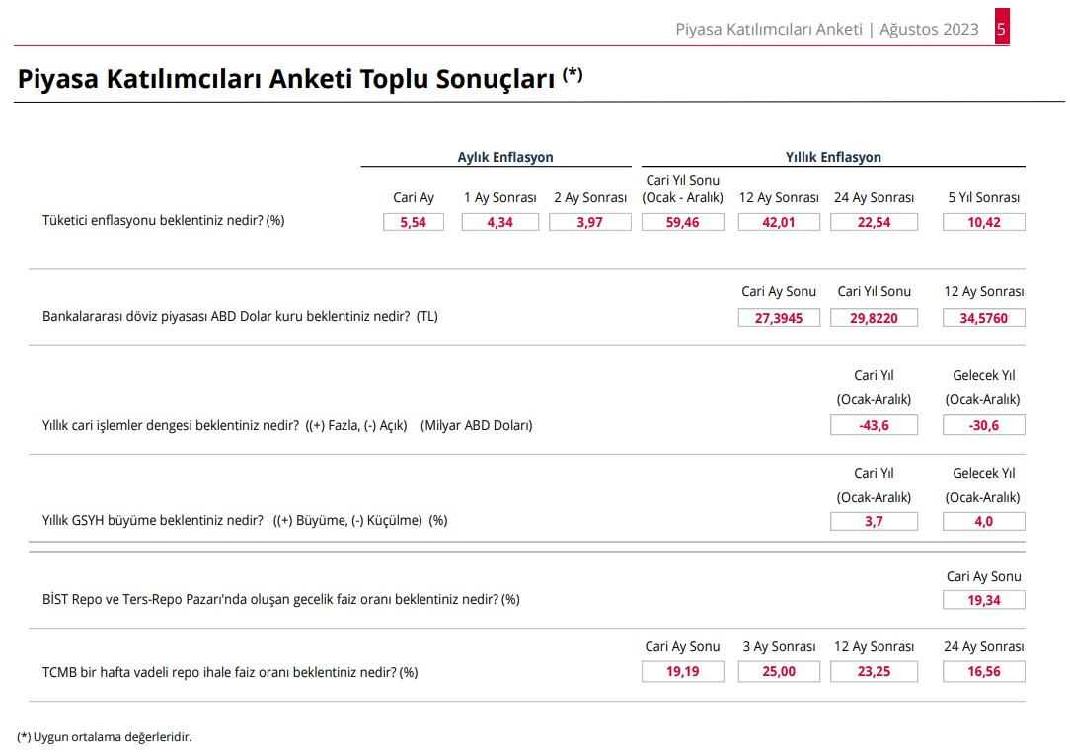This screenshot has width=1070, height=753.
Task: Click the 5,54 monthly inflation value box
Action: (x=413, y=222)
